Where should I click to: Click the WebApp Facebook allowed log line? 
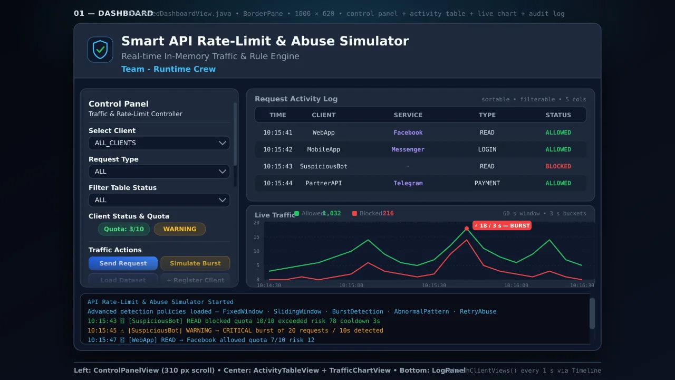point(201,340)
